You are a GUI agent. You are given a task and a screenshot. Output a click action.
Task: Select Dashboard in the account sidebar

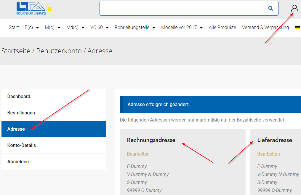tap(19, 97)
